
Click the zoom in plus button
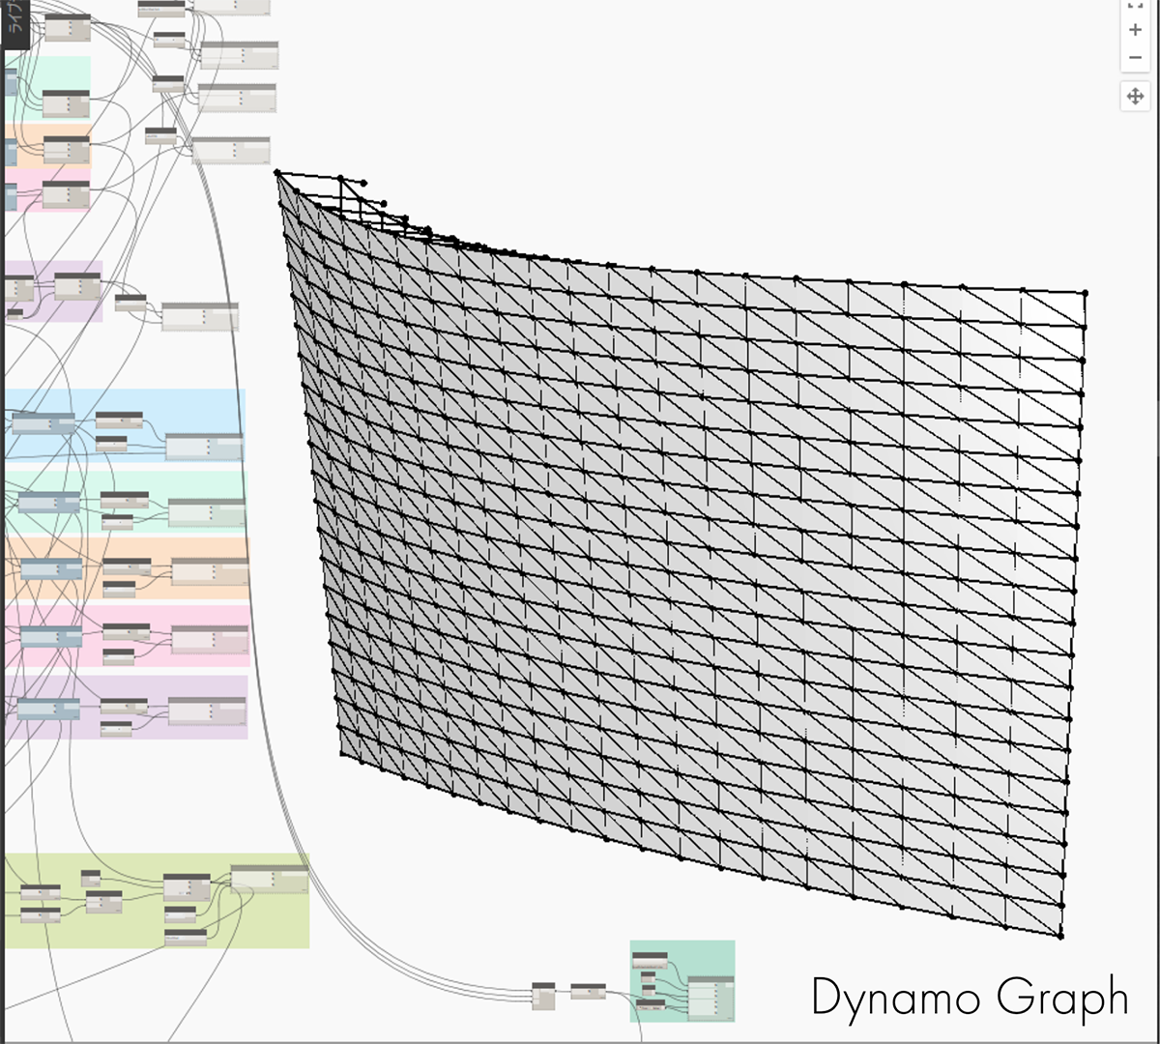[x=1135, y=30]
